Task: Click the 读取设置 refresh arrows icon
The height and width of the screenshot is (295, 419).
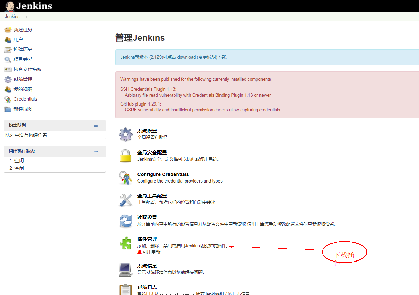Action: point(125,221)
